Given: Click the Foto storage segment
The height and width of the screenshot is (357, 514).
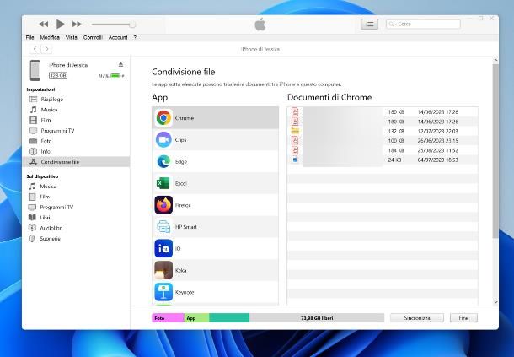Looking at the screenshot, I should [x=168, y=318].
